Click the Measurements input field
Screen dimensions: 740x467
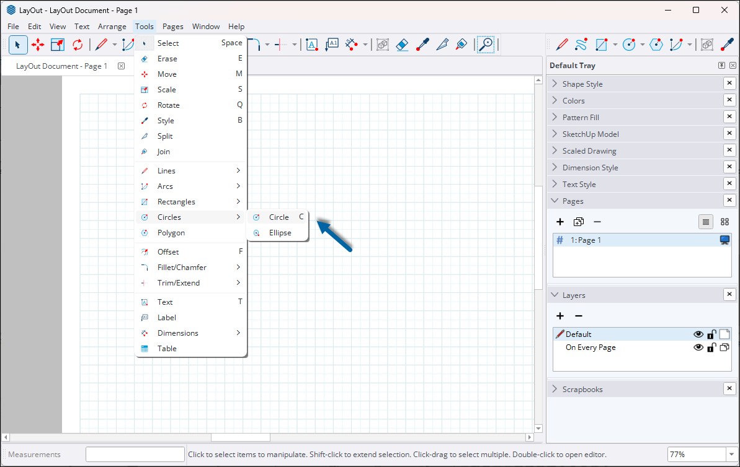[x=135, y=454]
